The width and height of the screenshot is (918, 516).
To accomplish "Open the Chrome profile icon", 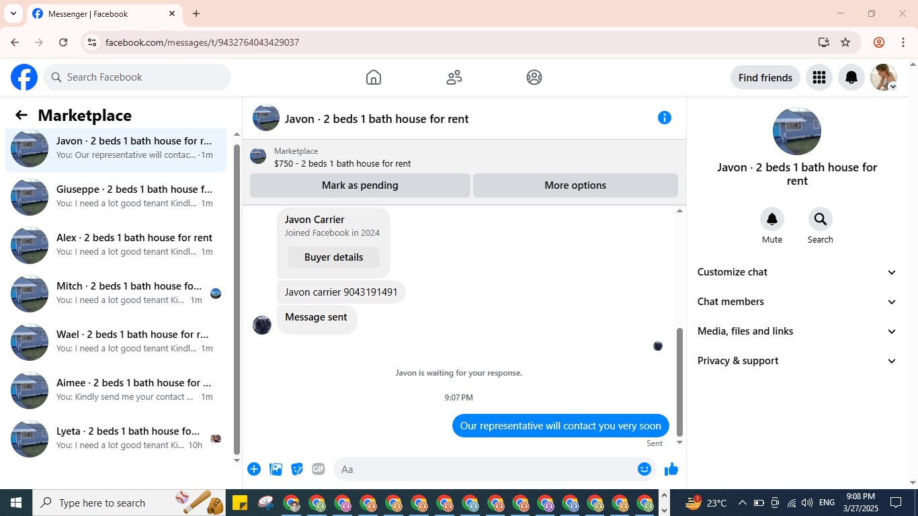I will tap(879, 42).
